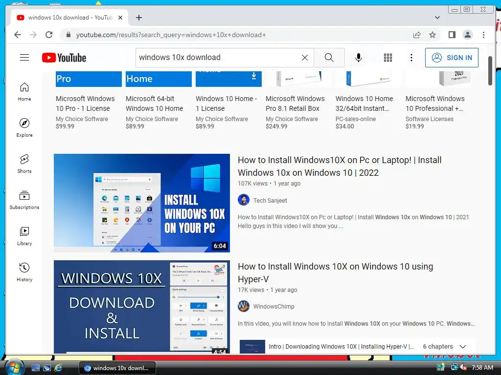Screen dimensions: 501x375
Task: Click Switch between windows quick launch icon
Action: (x=46, y=368)
